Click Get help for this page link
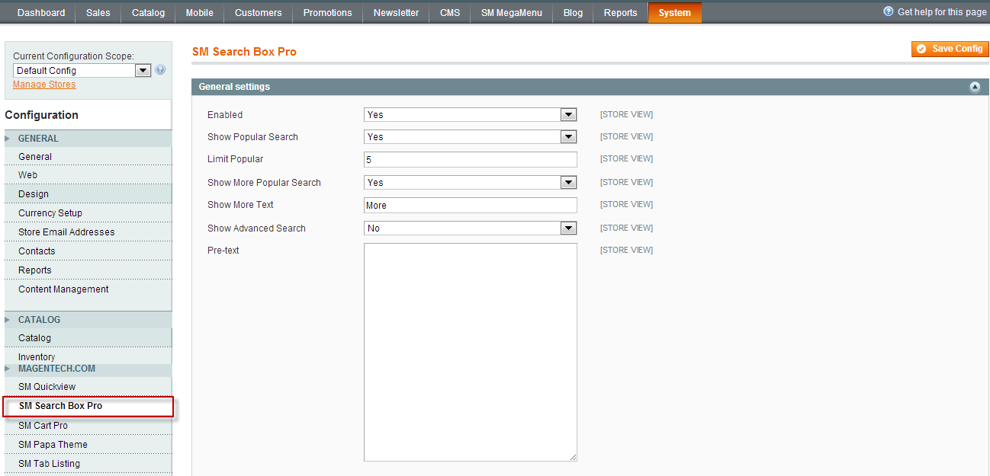Viewport: 990px width, 476px height. 942,12
